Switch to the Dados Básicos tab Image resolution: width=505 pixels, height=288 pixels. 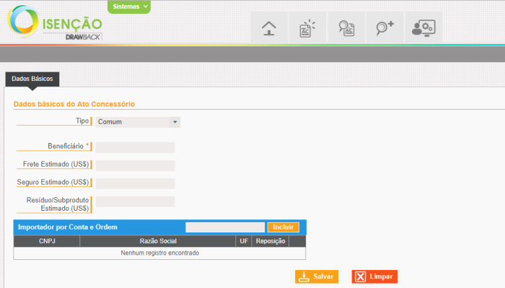32,79
